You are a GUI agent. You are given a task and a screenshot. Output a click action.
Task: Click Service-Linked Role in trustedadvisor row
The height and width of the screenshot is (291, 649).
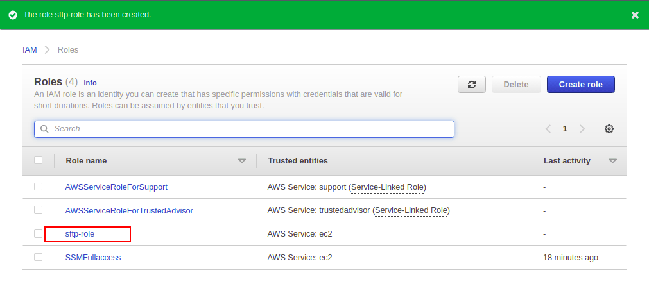click(x=411, y=211)
